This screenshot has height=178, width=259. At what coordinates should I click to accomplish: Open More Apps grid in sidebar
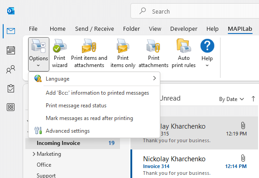[x=11, y=107]
